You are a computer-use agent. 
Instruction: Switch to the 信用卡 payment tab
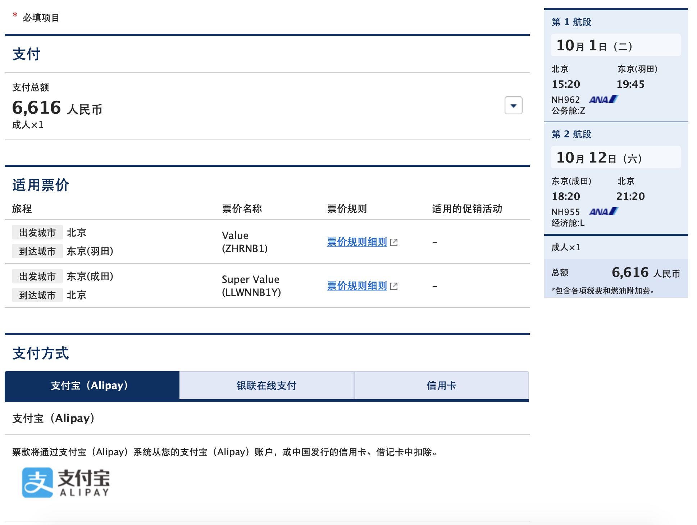point(442,385)
